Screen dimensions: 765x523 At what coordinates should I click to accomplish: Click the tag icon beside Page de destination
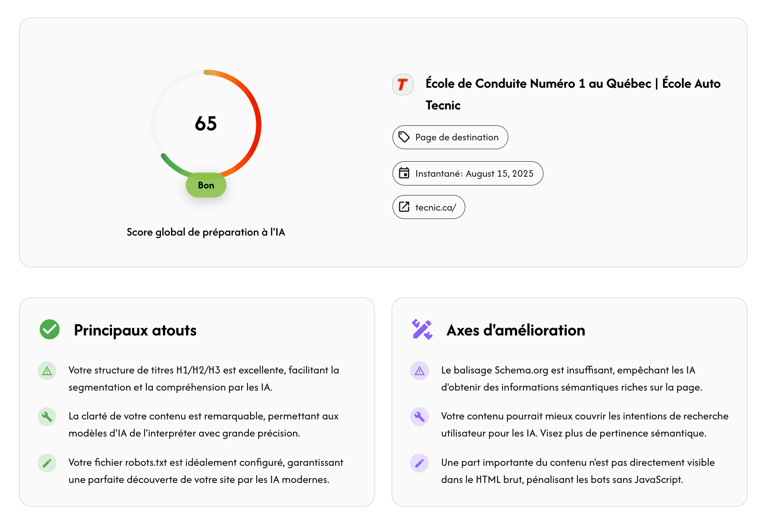coord(404,137)
